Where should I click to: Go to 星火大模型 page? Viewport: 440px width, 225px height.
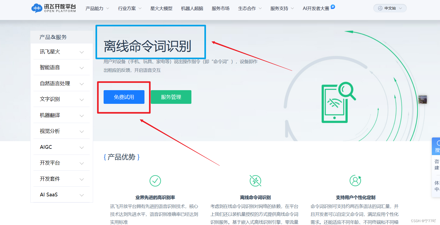click(x=161, y=8)
